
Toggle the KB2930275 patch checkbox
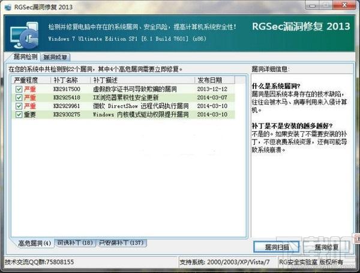coord(19,114)
